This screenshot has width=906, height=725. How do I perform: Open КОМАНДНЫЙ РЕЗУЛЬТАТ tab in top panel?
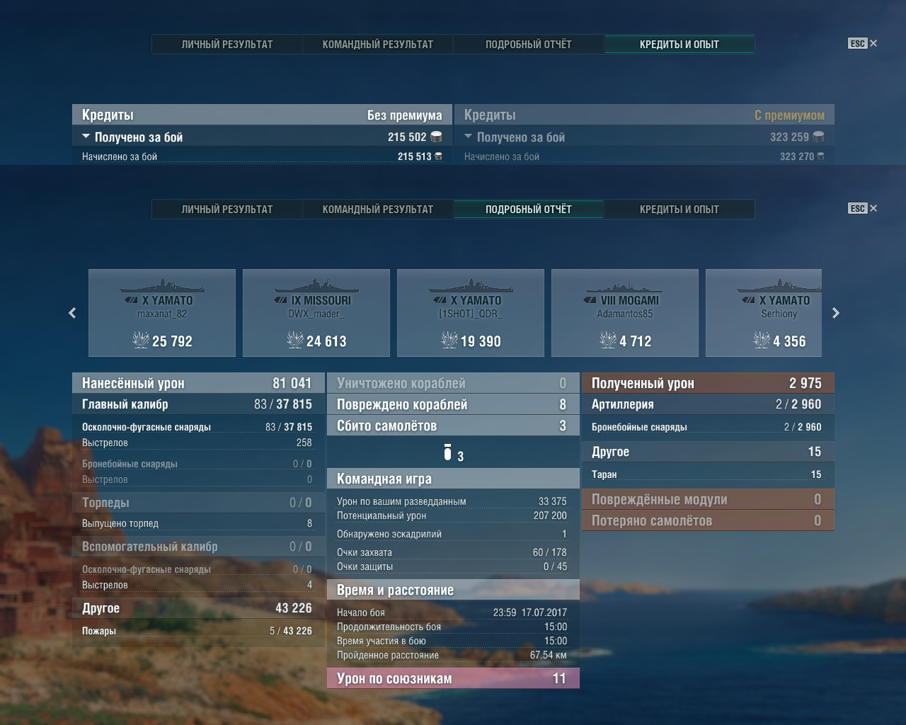pyautogui.click(x=378, y=44)
